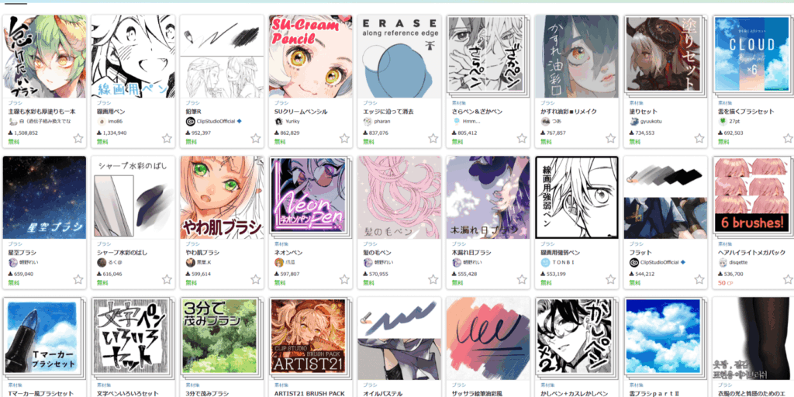Star the フラット brush as favorite

699,279
